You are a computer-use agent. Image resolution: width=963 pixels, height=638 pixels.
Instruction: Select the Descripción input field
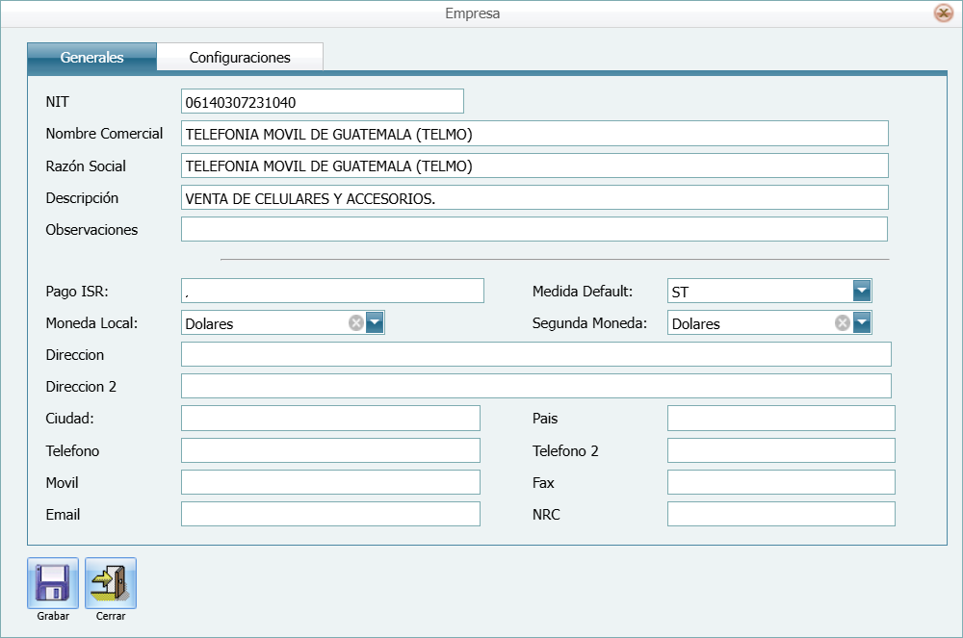[x=534, y=197]
